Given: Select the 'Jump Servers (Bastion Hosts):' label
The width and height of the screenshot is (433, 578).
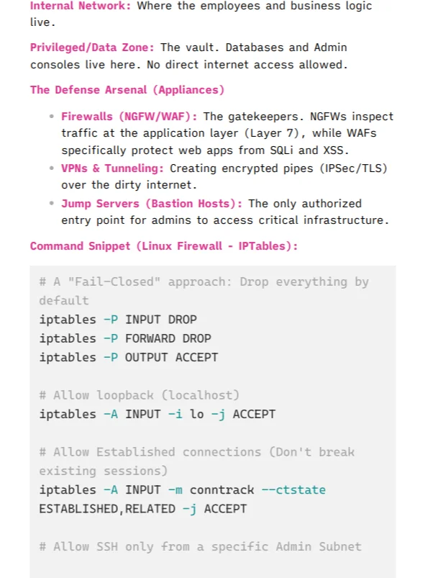Looking at the screenshot, I should click(x=152, y=204).
